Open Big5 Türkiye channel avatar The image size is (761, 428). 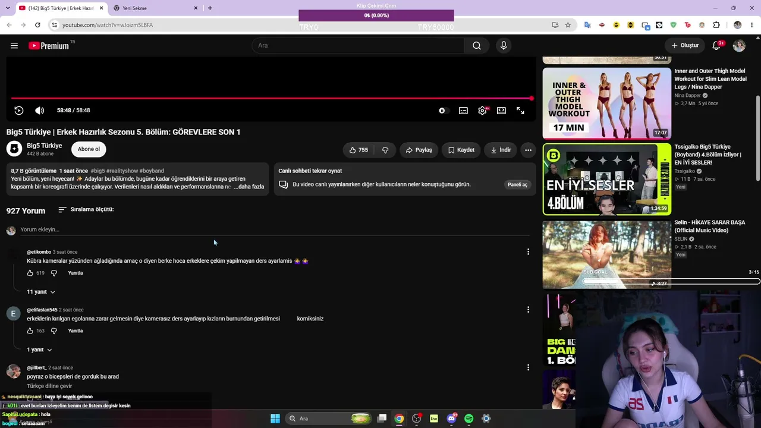(14, 149)
